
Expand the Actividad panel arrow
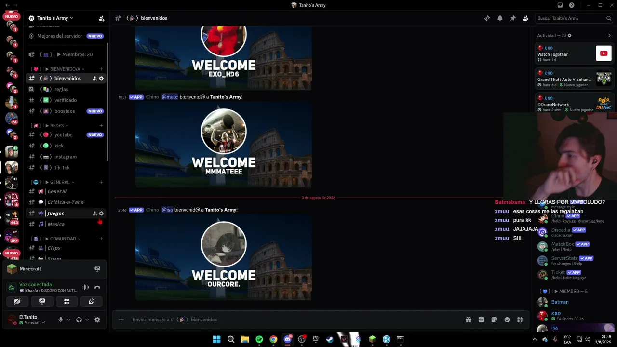click(609, 35)
